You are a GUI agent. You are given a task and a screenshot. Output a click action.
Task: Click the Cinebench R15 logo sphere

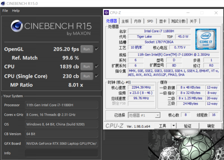17,27
